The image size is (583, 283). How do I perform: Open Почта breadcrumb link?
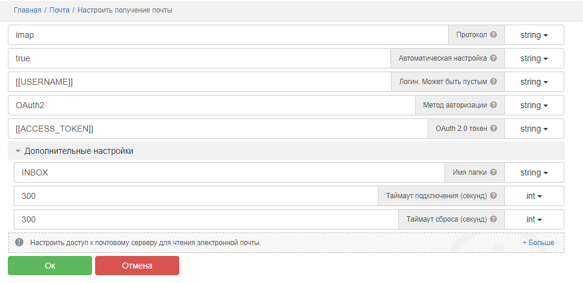(x=59, y=10)
